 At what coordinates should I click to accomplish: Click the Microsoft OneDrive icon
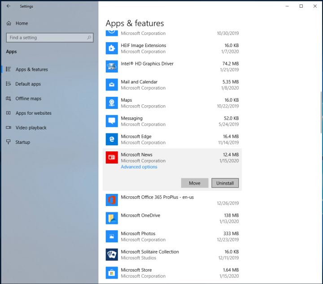point(112,218)
